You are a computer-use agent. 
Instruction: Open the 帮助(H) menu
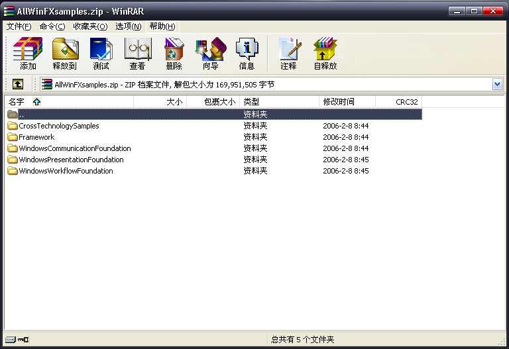tap(162, 26)
